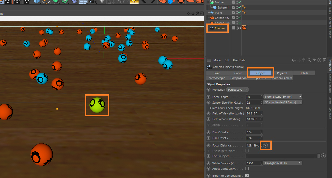The width and height of the screenshot is (332, 178).
Task: Lock the Attributes element
Action: 314,60
